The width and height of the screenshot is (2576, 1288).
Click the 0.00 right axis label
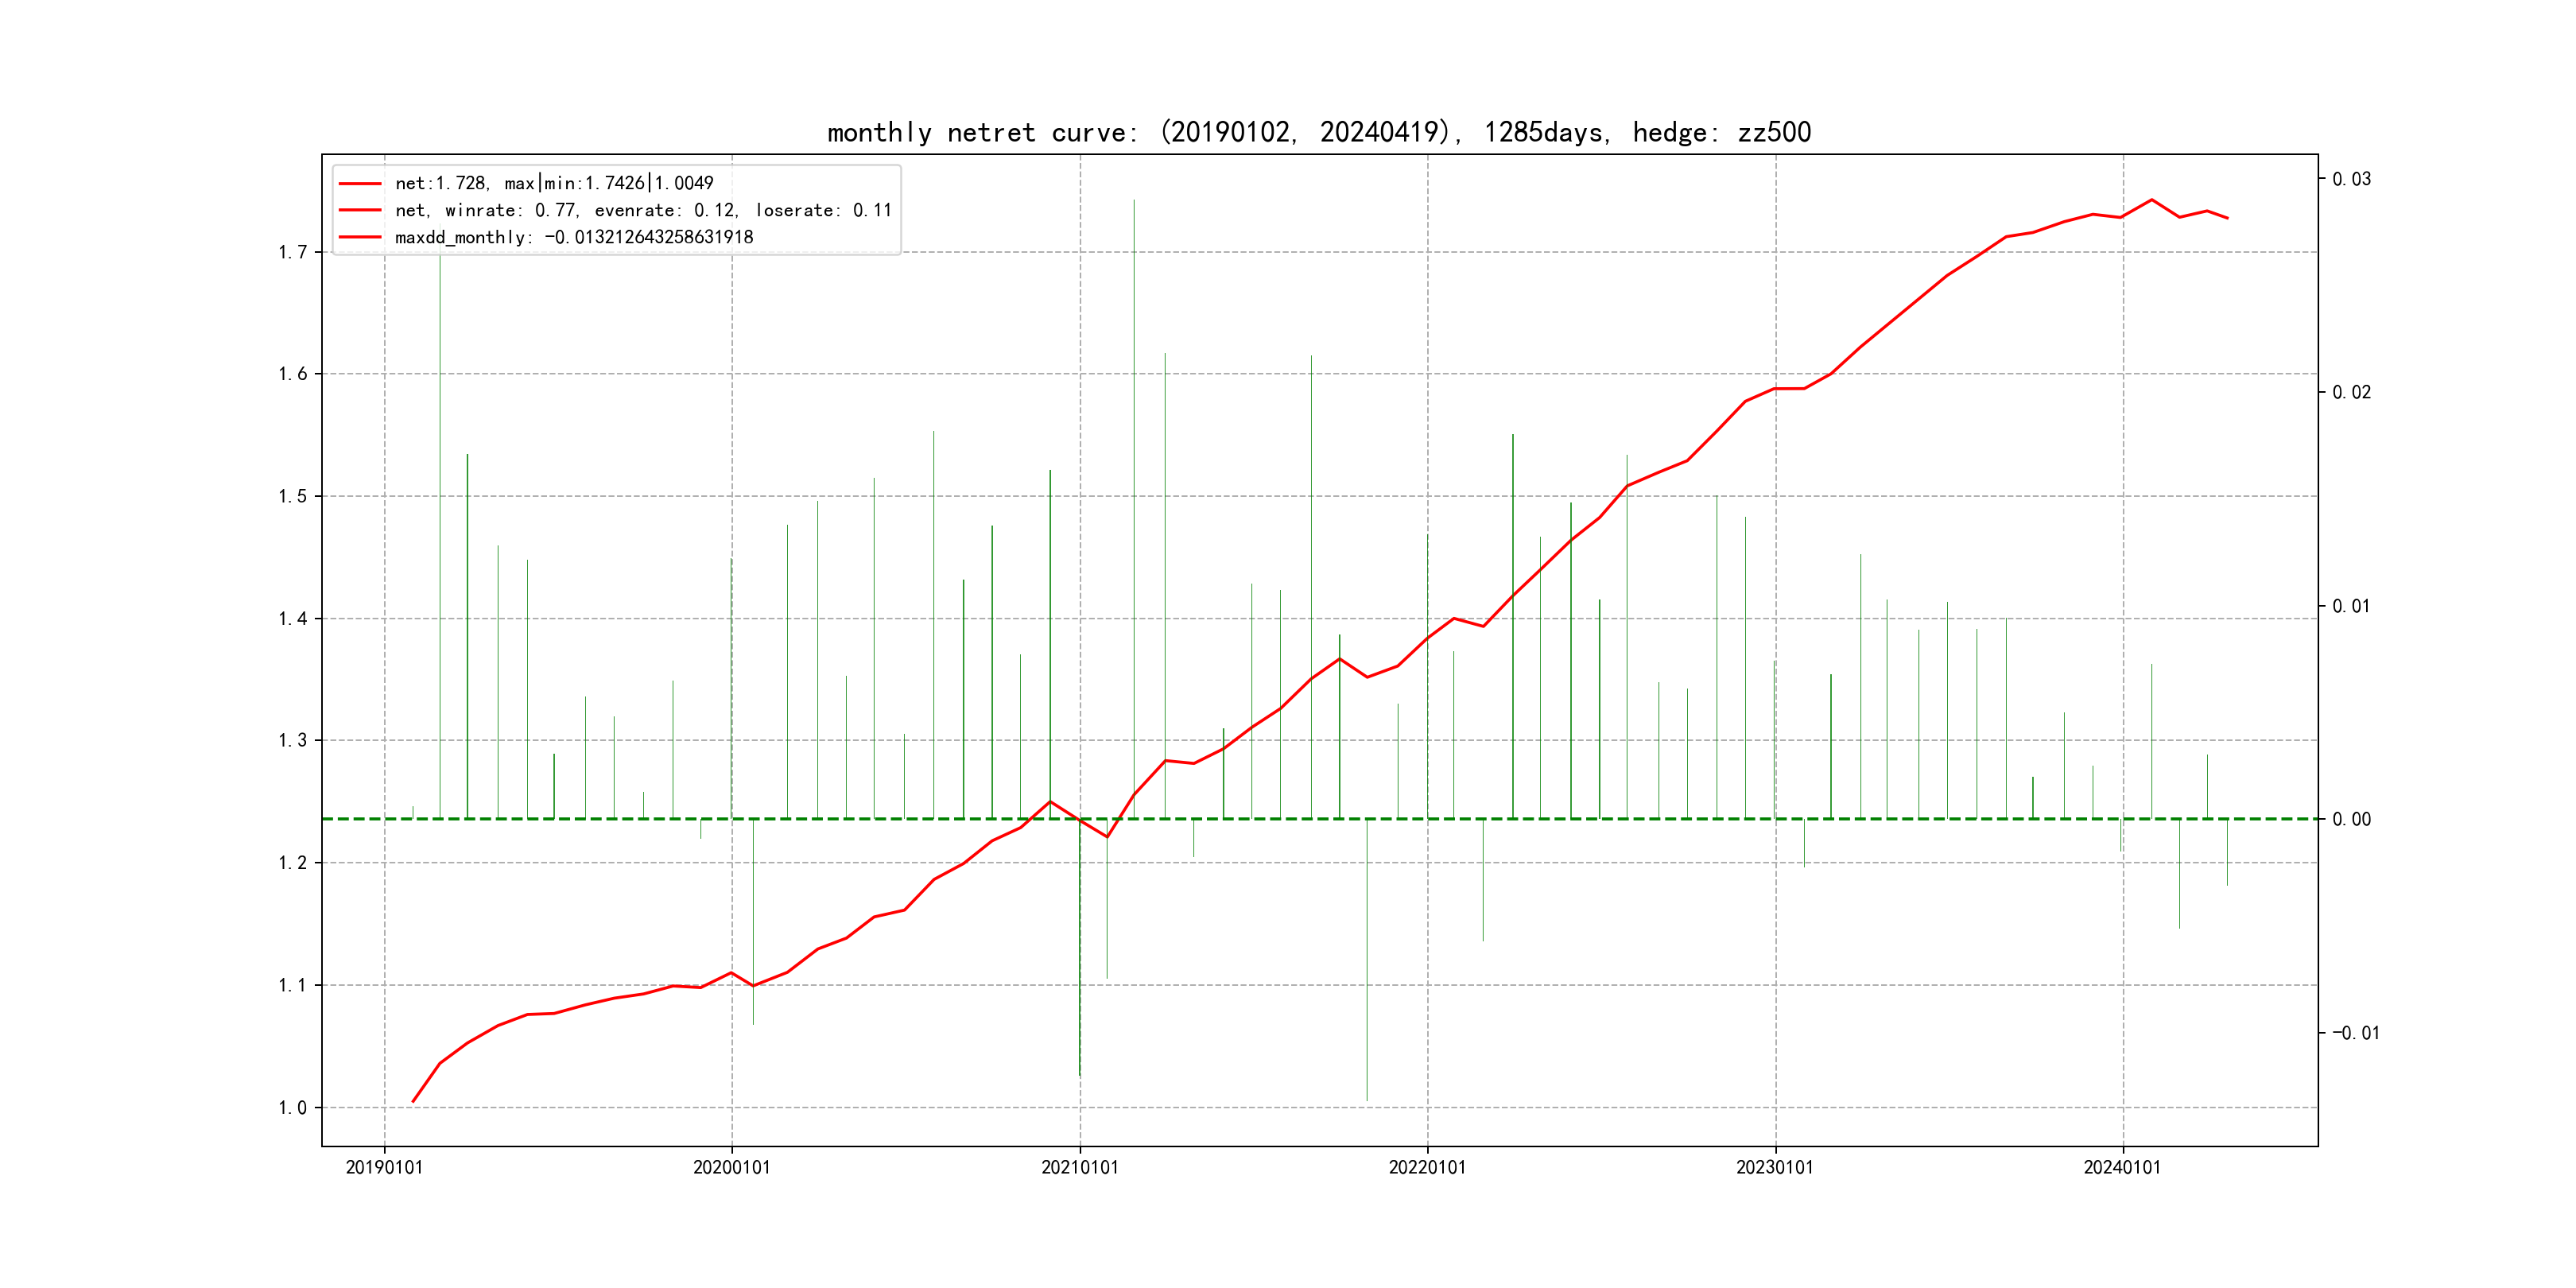pos(2351,819)
